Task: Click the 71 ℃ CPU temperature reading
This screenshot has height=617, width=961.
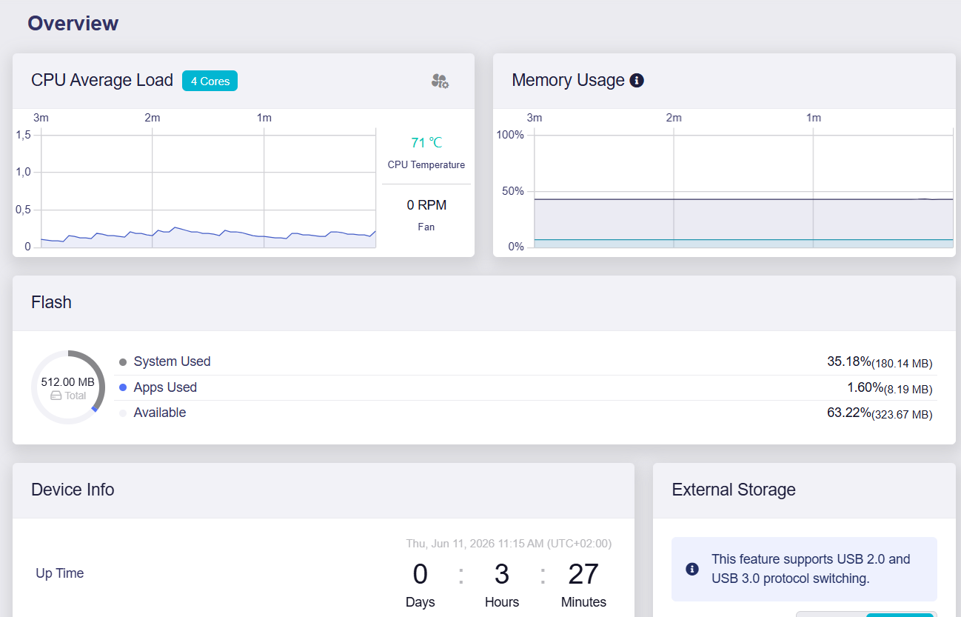Action: click(426, 143)
